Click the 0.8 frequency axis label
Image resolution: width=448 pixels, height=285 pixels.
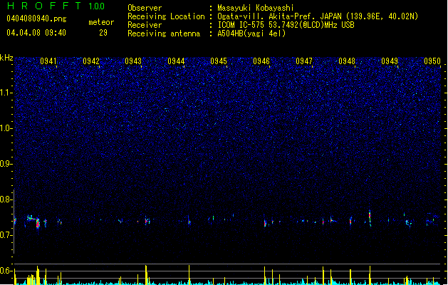point(6,199)
